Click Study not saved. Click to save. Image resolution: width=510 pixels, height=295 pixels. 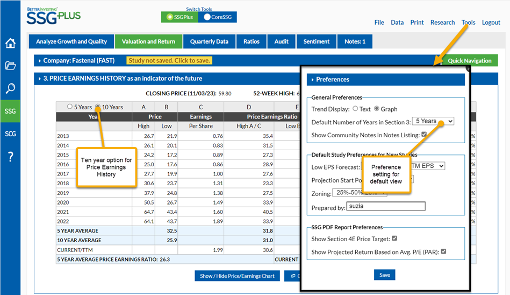click(169, 61)
